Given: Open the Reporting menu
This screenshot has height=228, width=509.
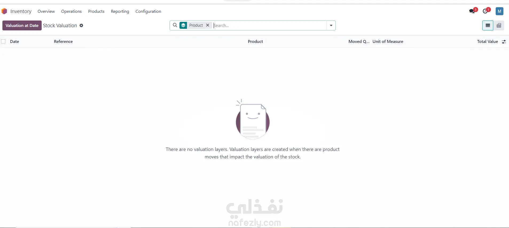Looking at the screenshot, I should coord(120,11).
